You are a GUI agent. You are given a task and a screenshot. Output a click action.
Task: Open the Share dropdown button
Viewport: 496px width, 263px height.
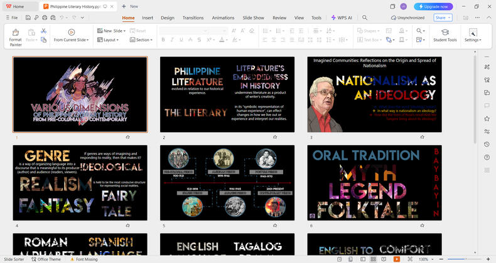click(443, 18)
